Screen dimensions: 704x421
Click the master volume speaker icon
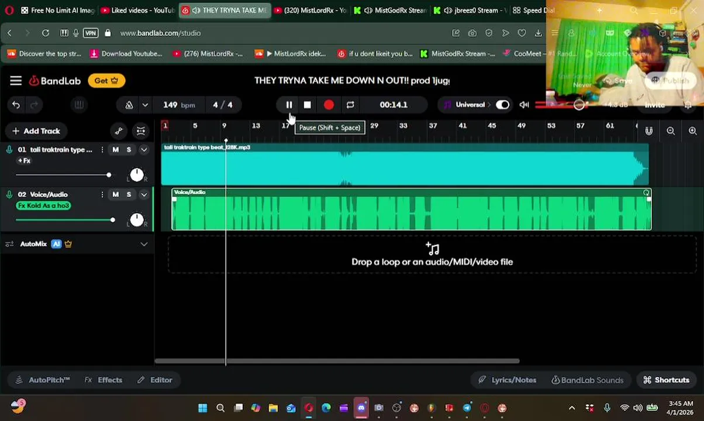524,105
